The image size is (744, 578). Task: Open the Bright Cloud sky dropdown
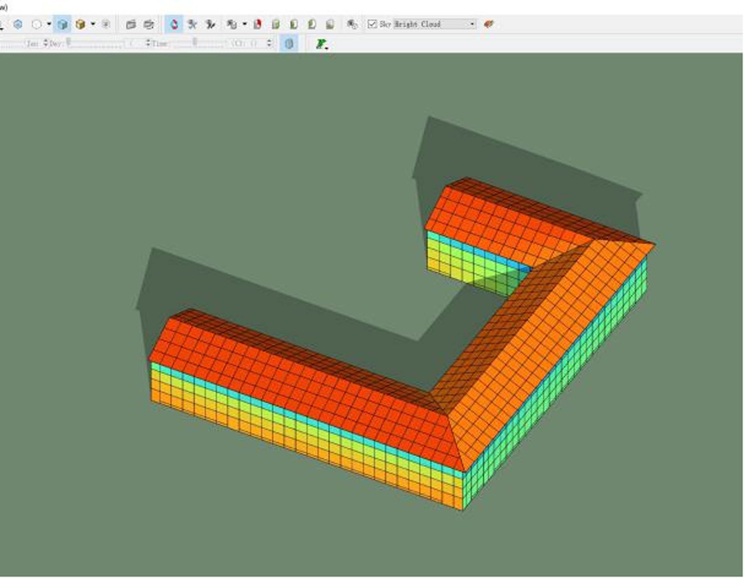472,24
